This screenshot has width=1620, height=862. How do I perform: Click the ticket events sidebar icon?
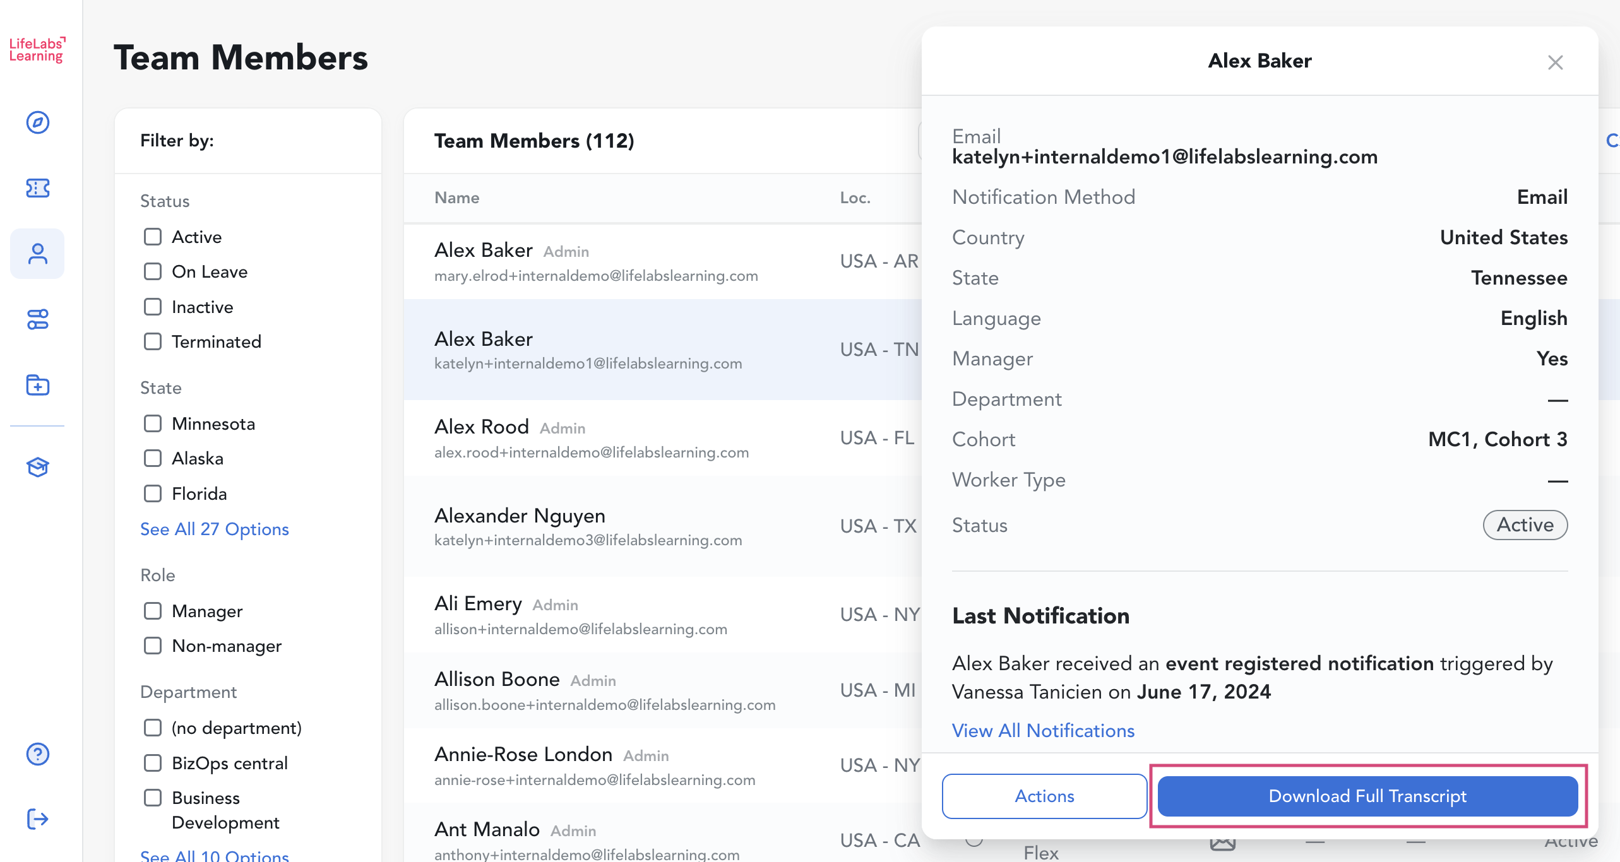(38, 188)
